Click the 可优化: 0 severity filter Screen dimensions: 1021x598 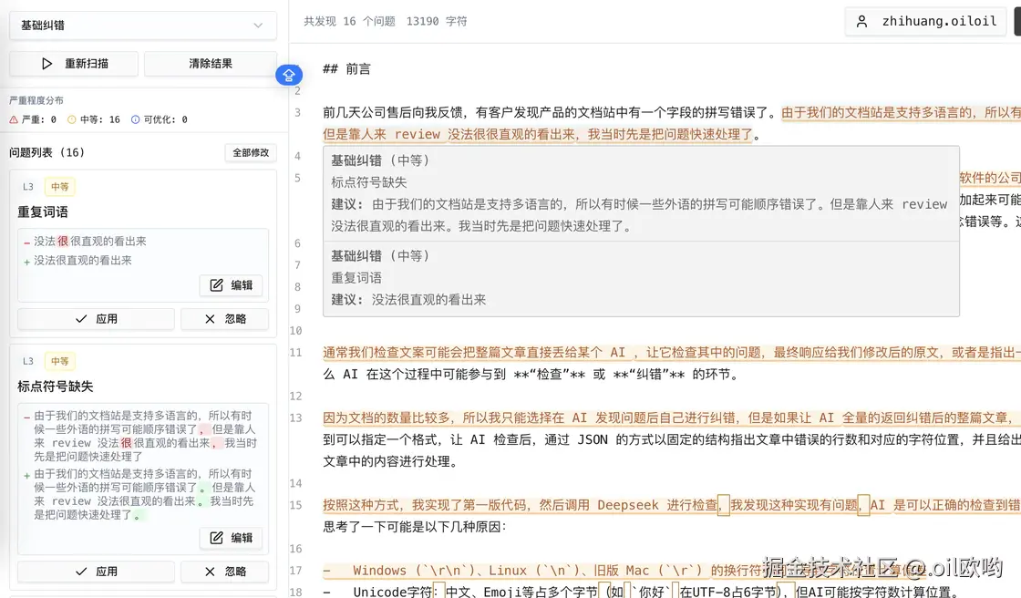pyautogui.click(x=159, y=119)
